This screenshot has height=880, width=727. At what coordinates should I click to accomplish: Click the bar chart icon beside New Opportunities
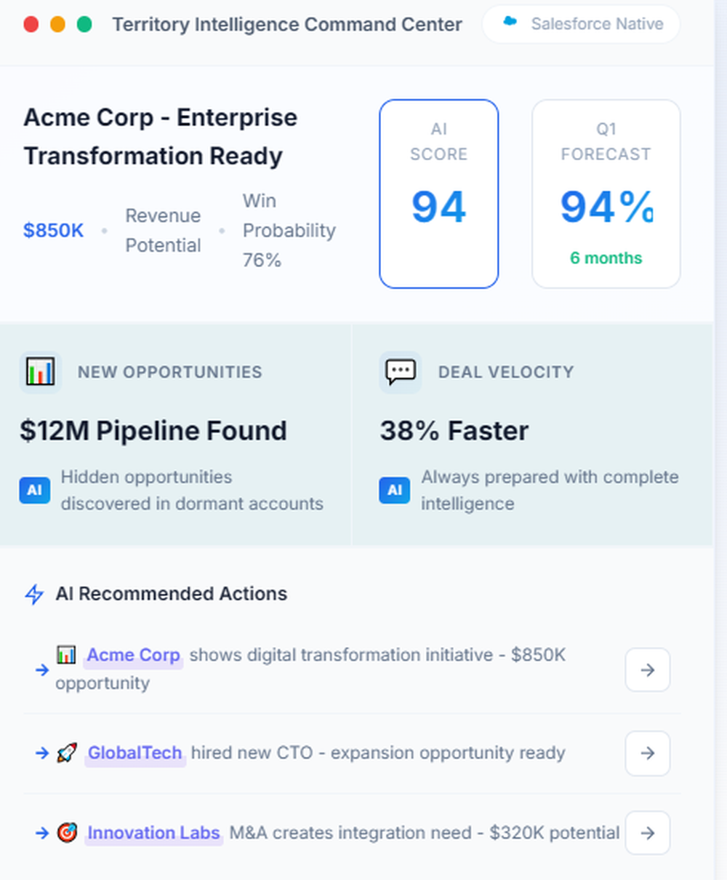[40, 372]
